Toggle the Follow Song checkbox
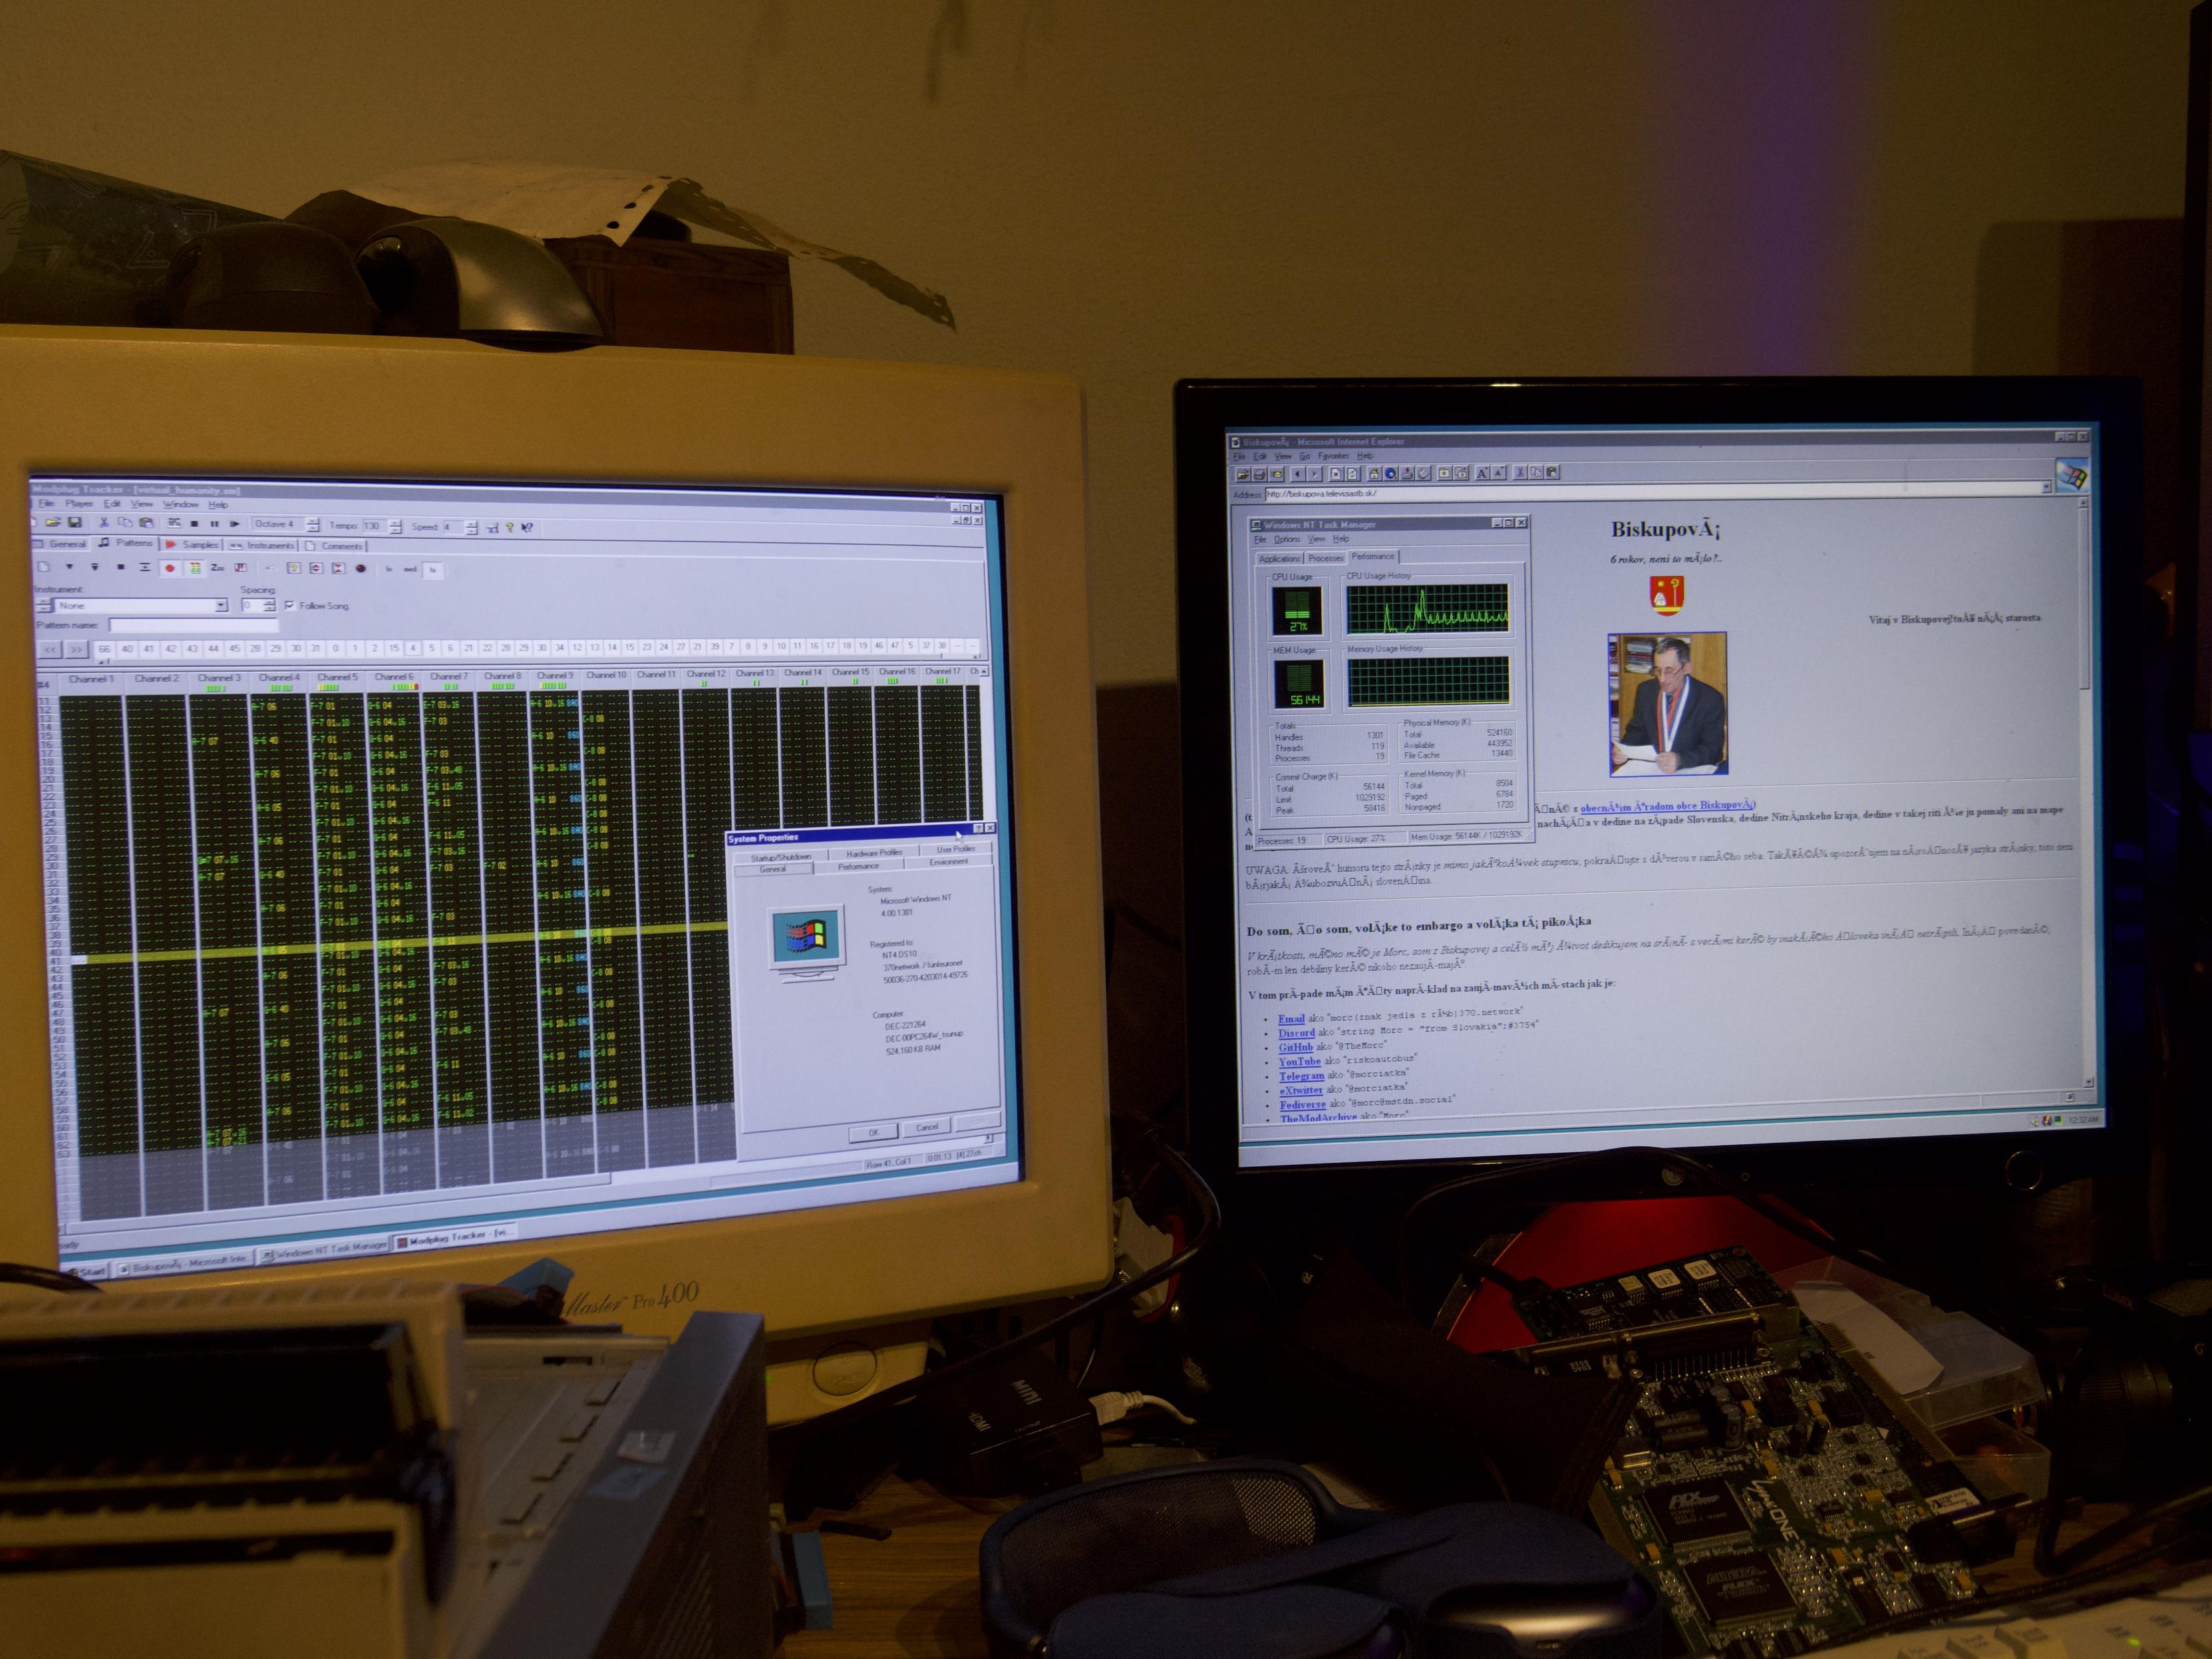 pyautogui.click(x=290, y=606)
